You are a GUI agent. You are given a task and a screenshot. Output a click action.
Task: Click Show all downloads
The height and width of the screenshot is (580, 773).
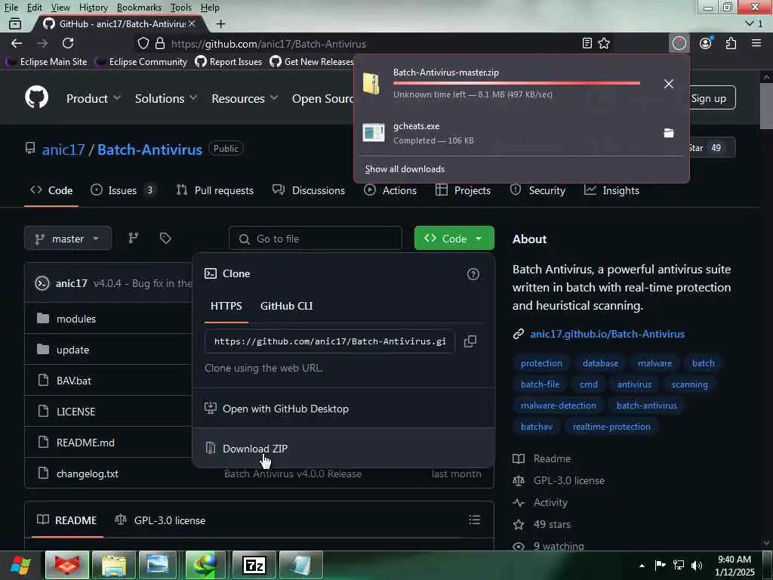[405, 168]
